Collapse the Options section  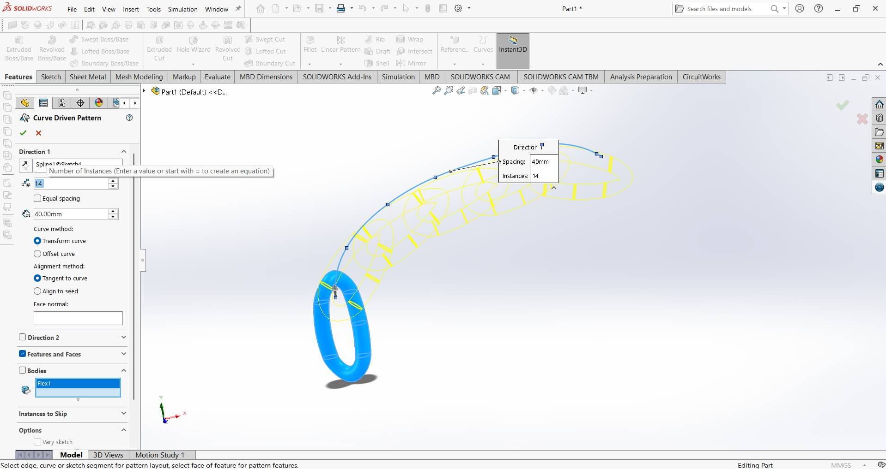tap(123, 430)
